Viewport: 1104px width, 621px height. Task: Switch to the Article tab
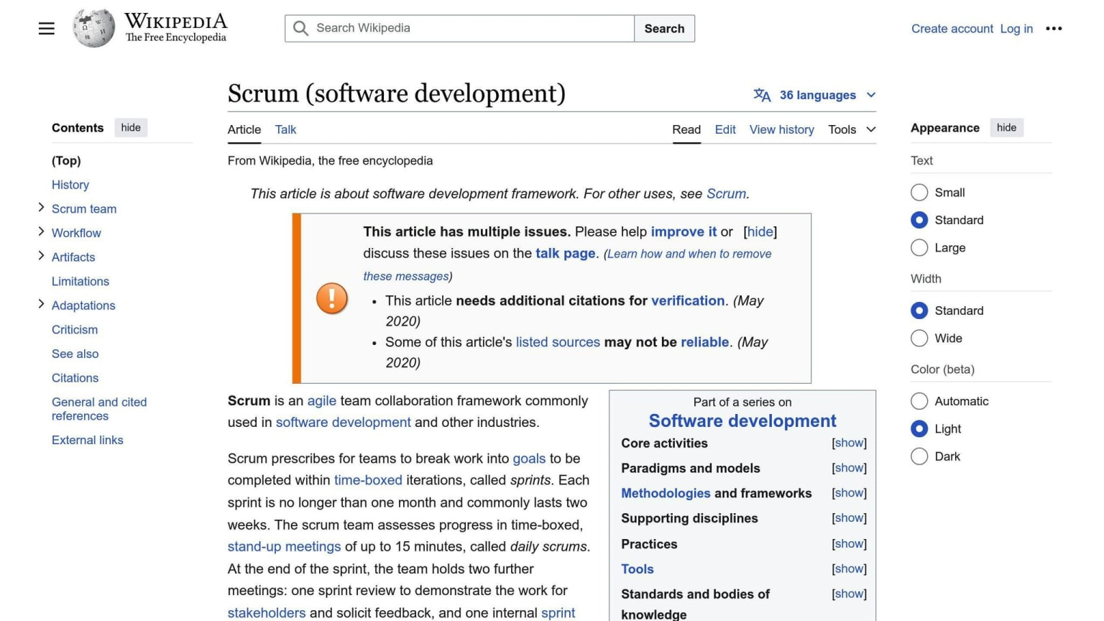pyautogui.click(x=244, y=129)
